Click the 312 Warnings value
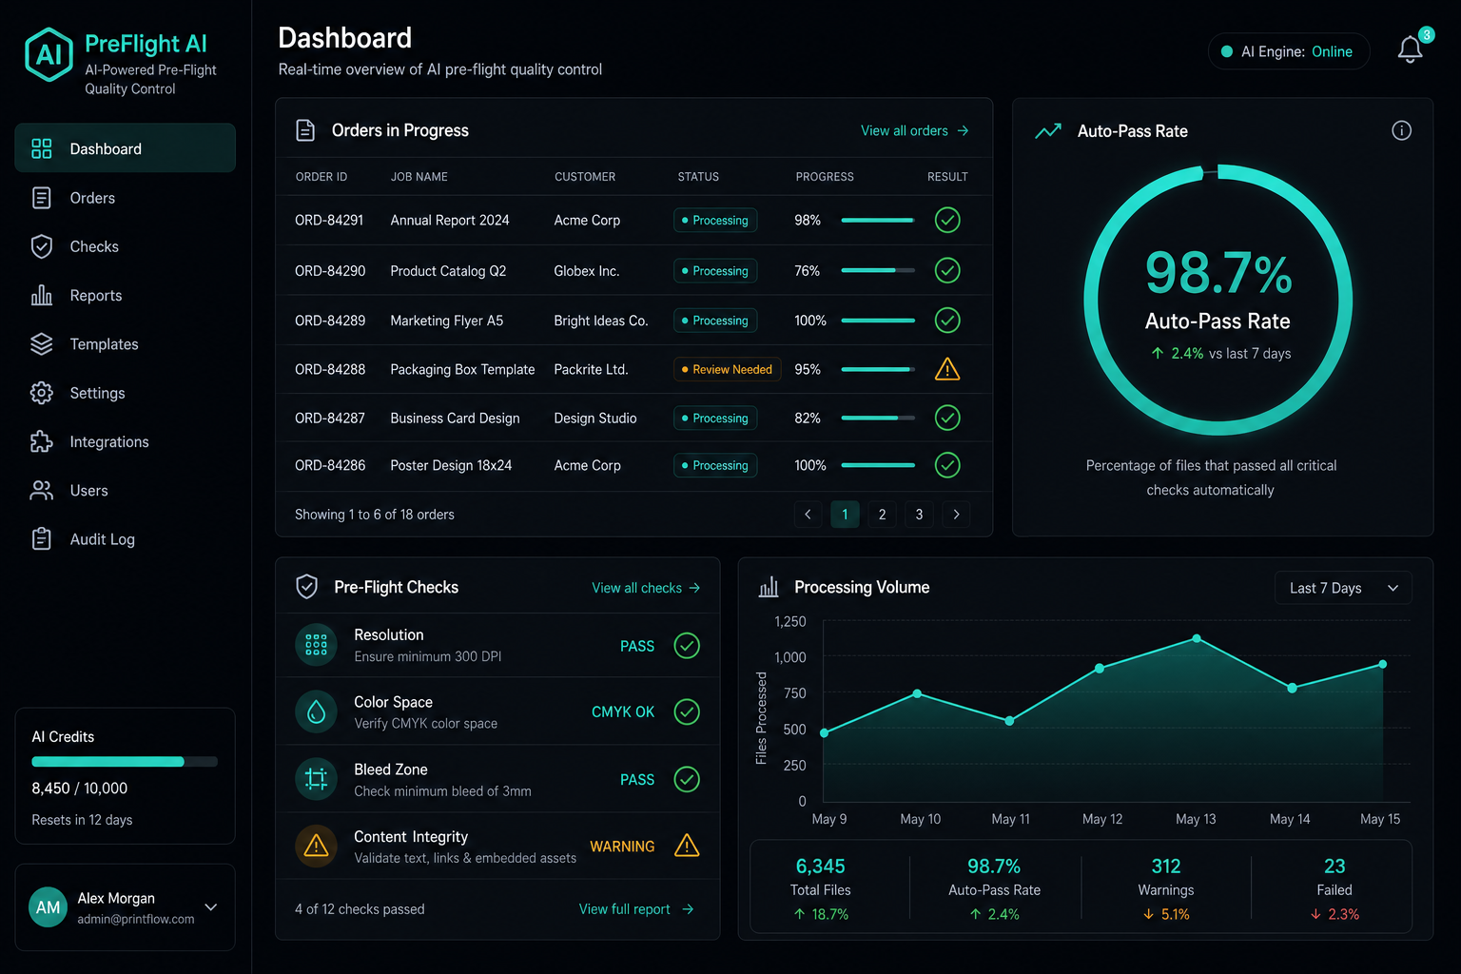Viewport: 1461px width, 974px height. point(1166,867)
